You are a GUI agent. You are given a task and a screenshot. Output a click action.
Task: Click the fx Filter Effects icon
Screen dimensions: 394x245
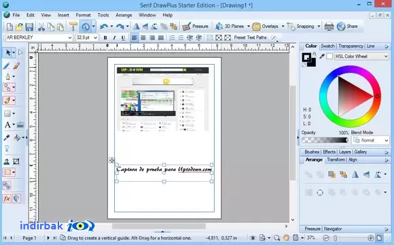7,199
